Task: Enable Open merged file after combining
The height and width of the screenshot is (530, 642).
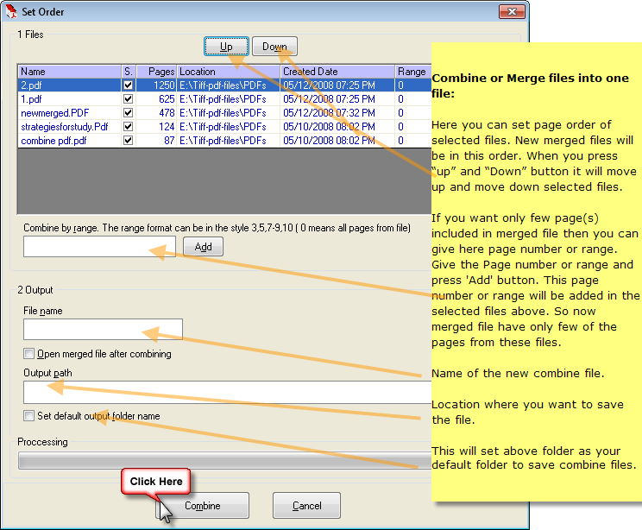Action: coord(28,353)
